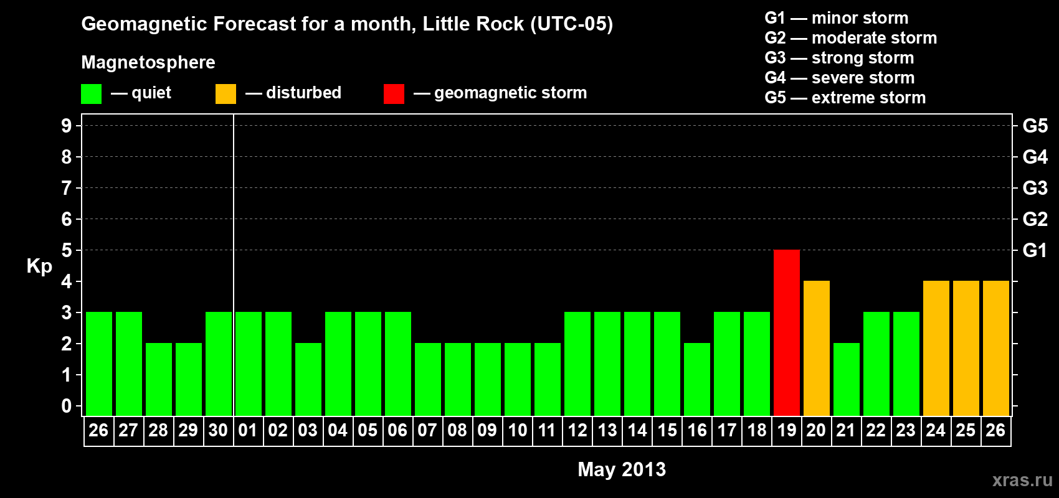1059x498 pixels.
Task: Click the green bar for May 21
Action: click(847, 379)
